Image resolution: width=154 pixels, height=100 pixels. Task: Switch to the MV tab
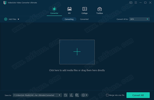tap(69, 11)
